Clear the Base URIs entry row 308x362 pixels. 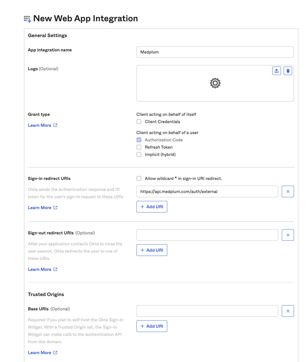288,311
